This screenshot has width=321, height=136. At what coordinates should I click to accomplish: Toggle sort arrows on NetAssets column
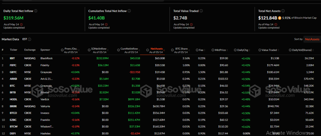[x=164, y=50]
